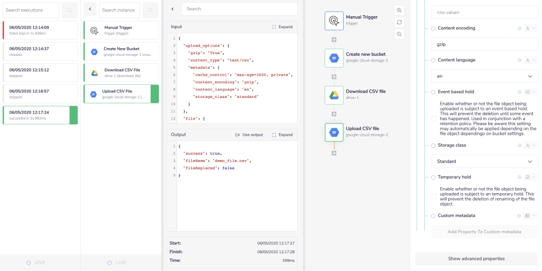Click the zoom out magnifier on canvas
542x271 pixels.
click(399, 34)
